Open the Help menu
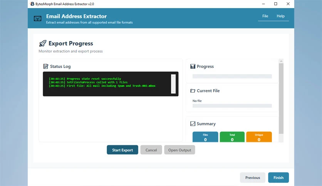This screenshot has width=322, height=186. tap(280, 16)
